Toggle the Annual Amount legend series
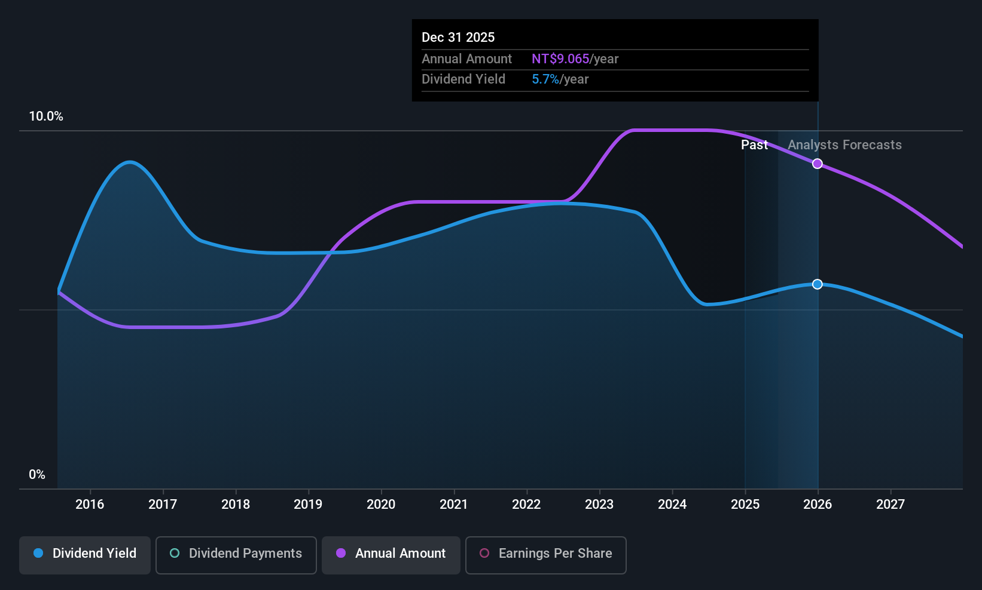 click(x=391, y=555)
